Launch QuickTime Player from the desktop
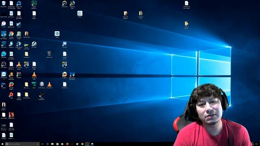Image resolution: width=260 pixels, height=146 pixels. click(19, 4)
